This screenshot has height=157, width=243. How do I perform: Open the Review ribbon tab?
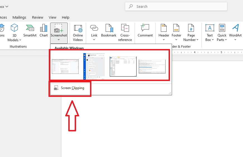(x=38, y=17)
